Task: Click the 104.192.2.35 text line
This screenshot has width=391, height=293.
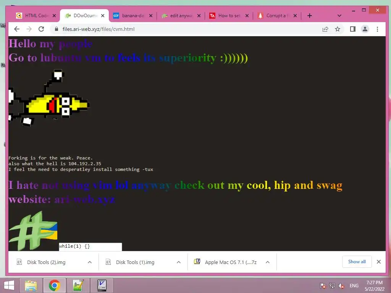Action: [x=55, y=164]
